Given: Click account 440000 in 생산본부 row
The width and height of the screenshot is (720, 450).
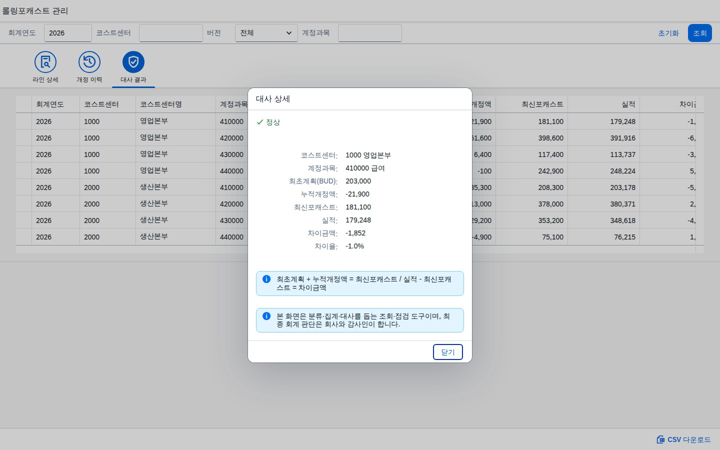Looking at the screenshot, I should click(x=231, y=237).
